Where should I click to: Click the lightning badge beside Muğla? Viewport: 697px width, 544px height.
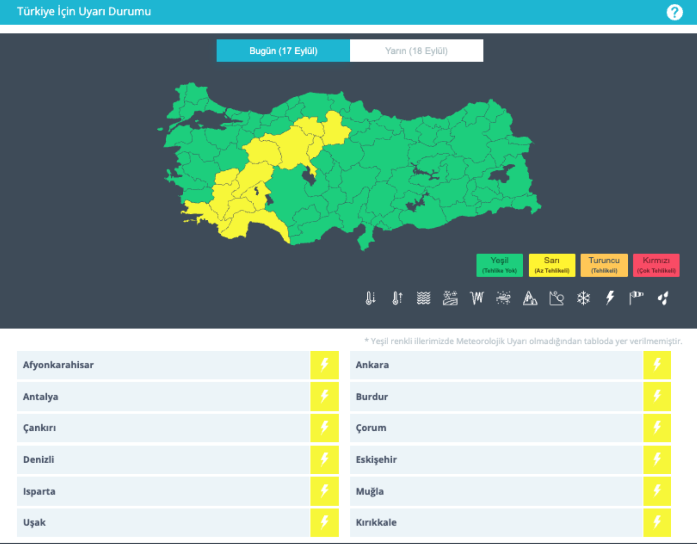657,491
